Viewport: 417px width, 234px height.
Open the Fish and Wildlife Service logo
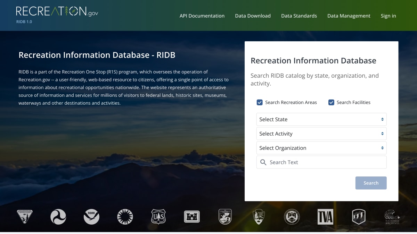coord(225,217)
